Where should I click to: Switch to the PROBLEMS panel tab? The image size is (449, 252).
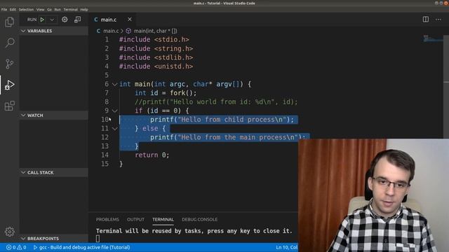tap(107, 219)
